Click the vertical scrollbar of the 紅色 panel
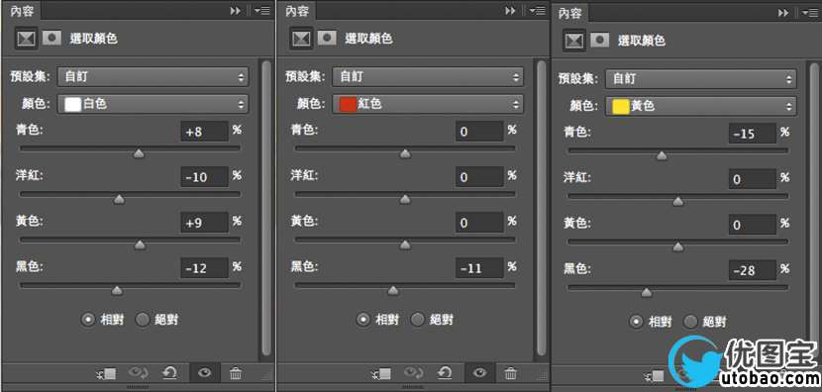This screenshot has width=822, height=392. tap(542, 208)
